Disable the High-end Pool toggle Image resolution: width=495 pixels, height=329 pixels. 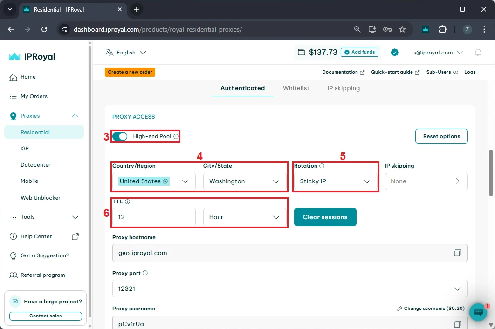pyautogui.click(x=120, y=136)
